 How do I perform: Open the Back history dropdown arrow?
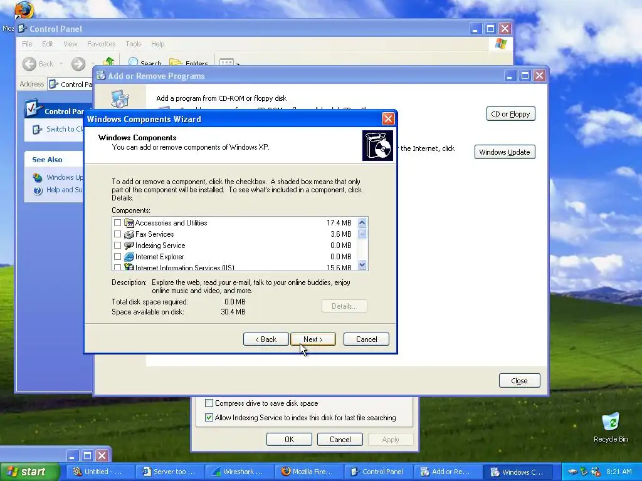click(61, 64)
